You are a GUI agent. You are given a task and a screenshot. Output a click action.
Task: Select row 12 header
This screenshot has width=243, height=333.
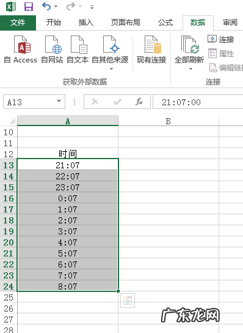9,154
